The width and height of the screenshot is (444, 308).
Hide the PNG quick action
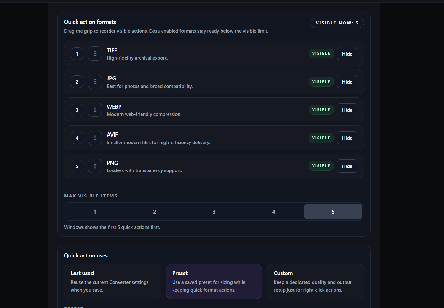347,166
